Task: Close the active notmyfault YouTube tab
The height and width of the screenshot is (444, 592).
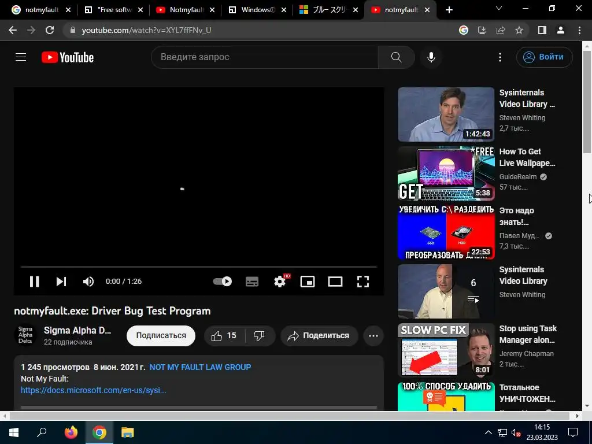Action: click(x=427, y=10)
